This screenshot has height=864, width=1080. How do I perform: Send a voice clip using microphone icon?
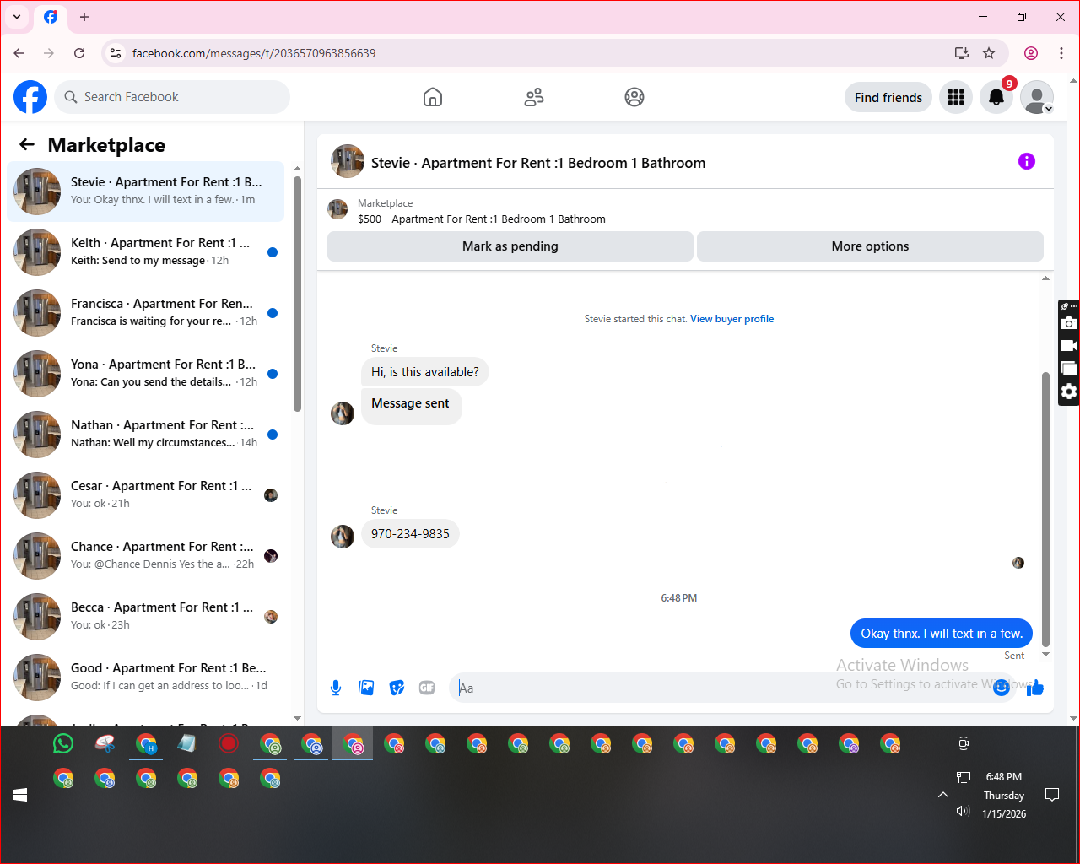(336, 688)
